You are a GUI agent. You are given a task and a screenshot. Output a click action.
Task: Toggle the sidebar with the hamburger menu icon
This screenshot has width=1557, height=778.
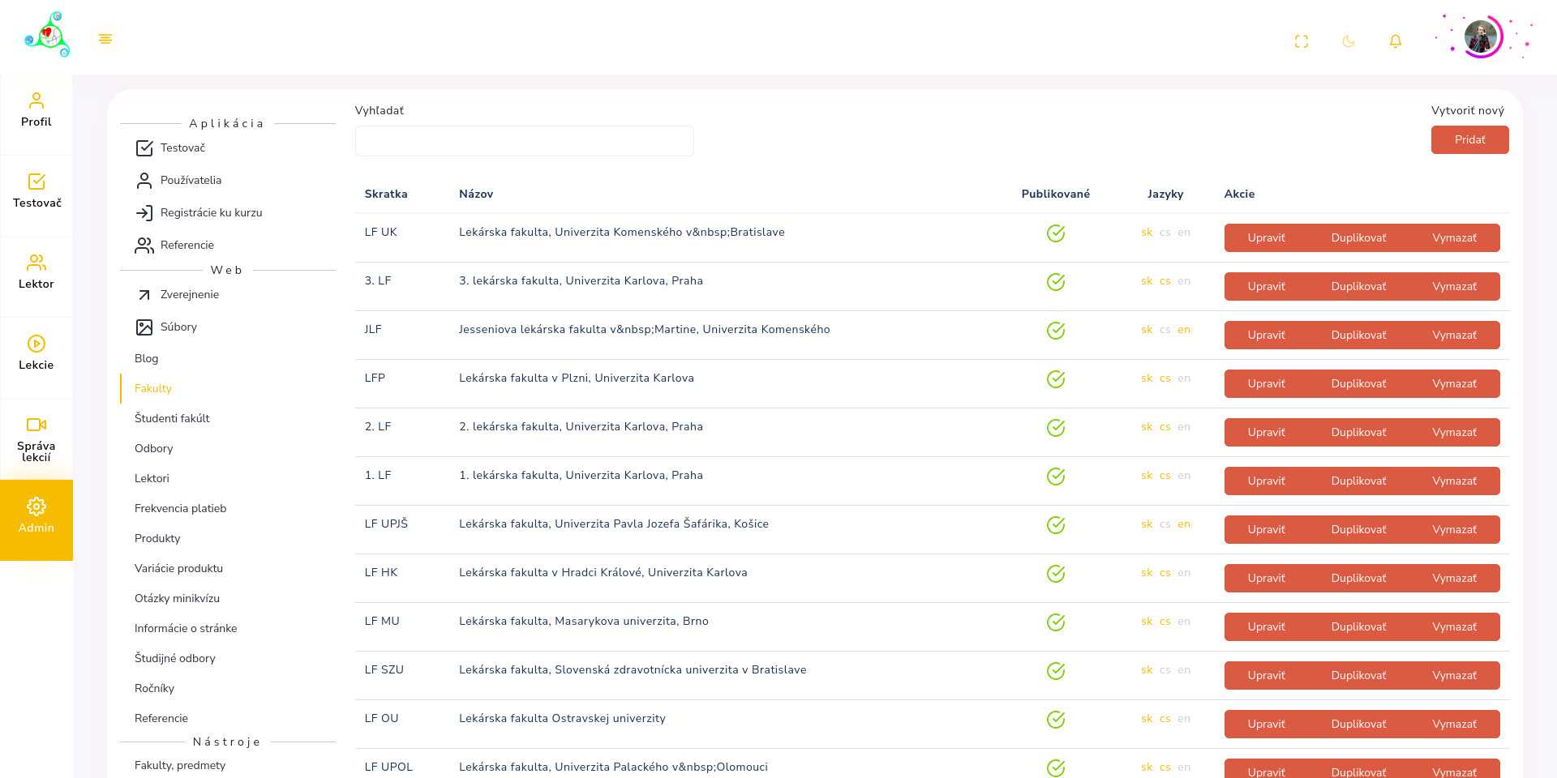105,39
